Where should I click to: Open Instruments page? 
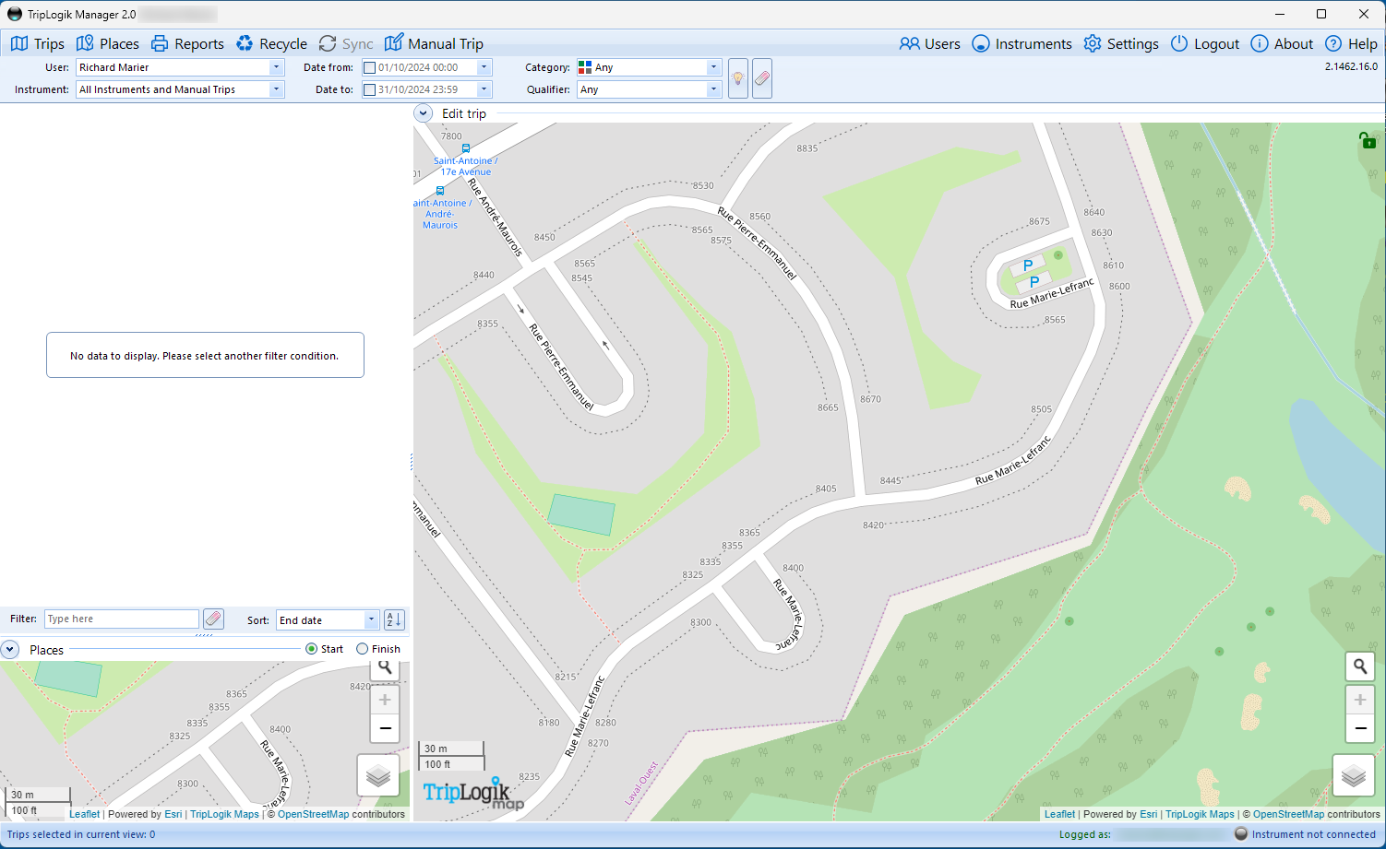tap(1022, 43)
